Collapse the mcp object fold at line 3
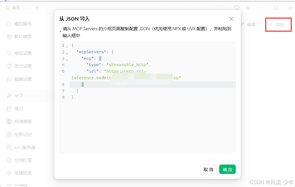The image size is (295, 187). click(67, 60)
